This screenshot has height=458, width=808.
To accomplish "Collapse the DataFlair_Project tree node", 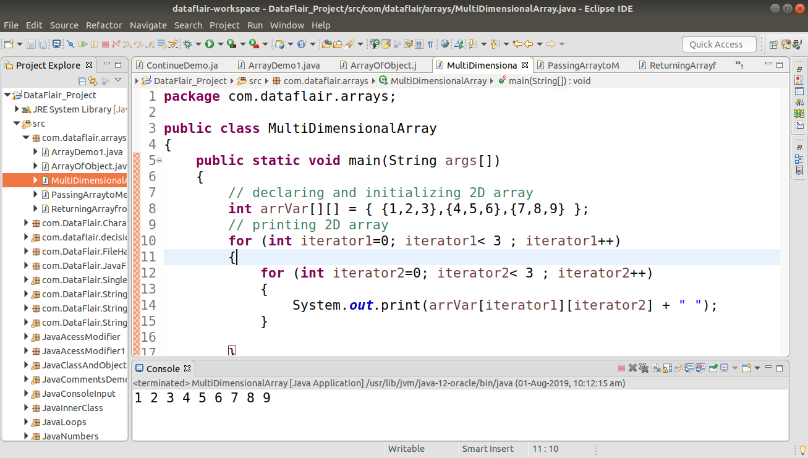I will (7, 95).
